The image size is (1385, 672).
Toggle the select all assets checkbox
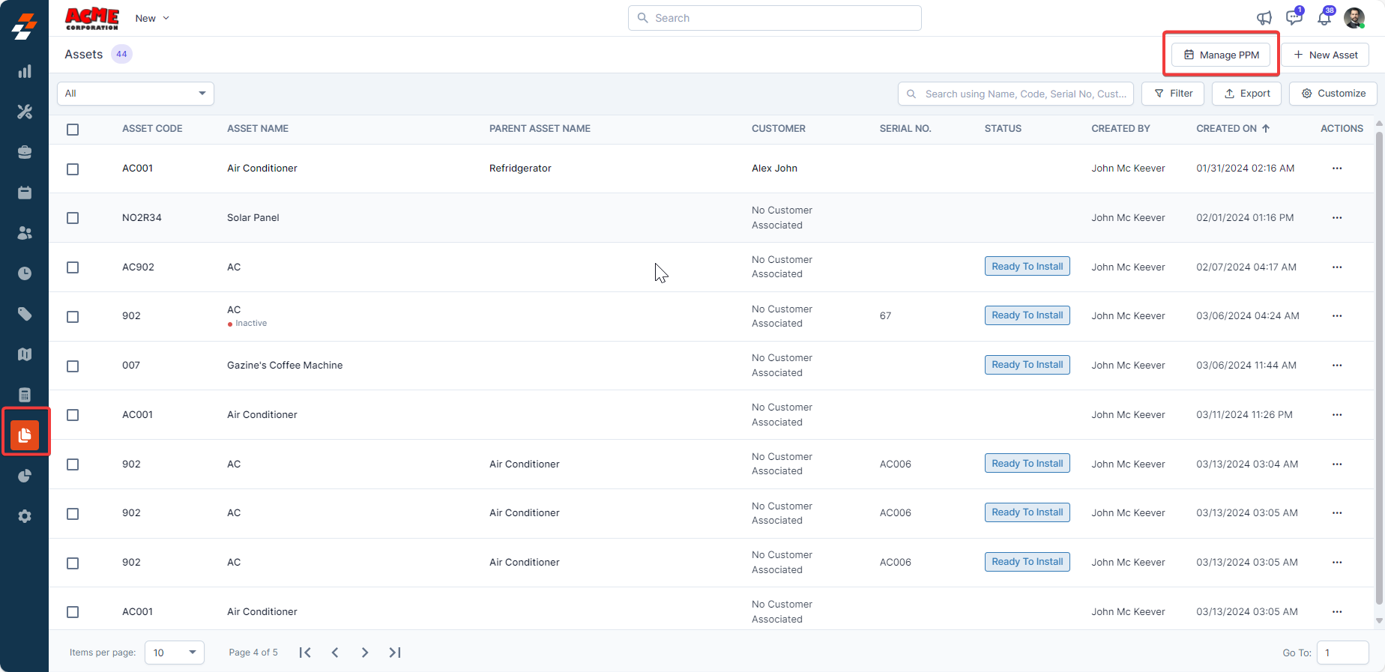pos(73,130)
